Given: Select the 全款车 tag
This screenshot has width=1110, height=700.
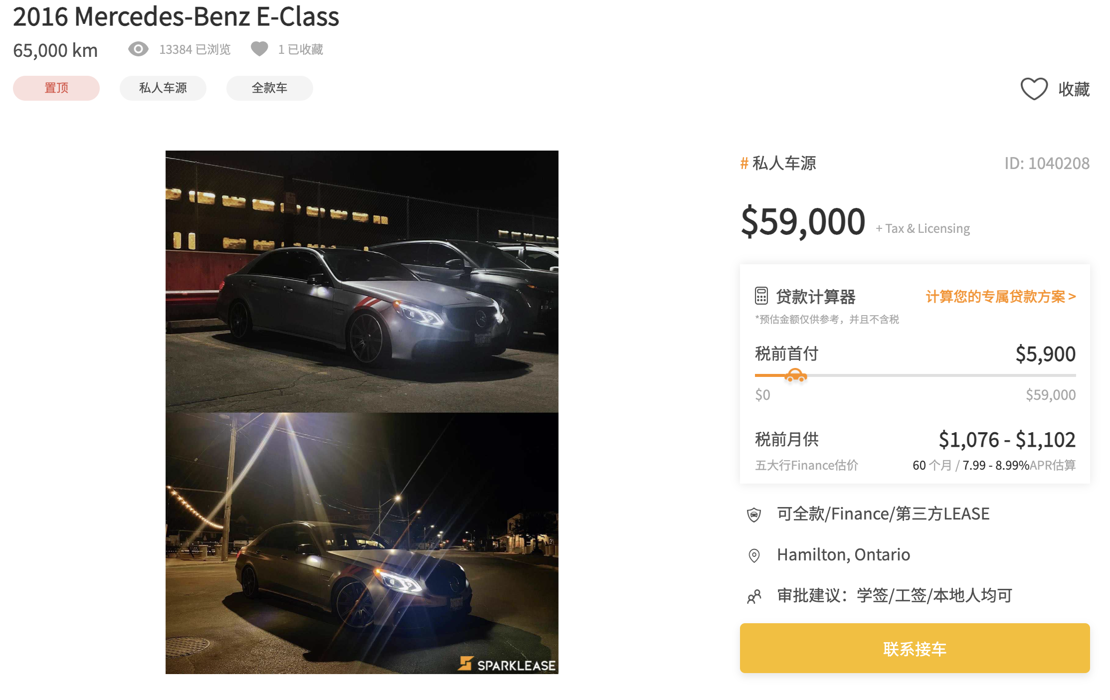Looking at the screenshot, I should pos(270,88).
